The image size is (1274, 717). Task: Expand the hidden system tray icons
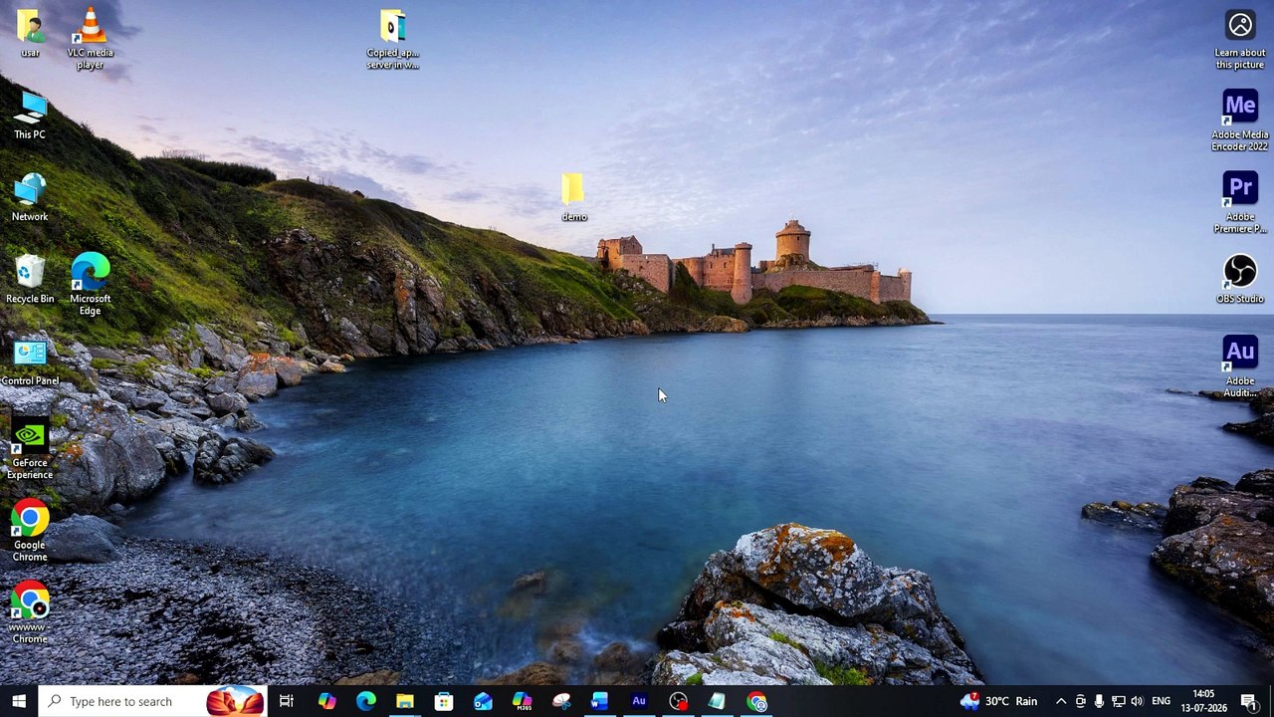pos(1061,701)
